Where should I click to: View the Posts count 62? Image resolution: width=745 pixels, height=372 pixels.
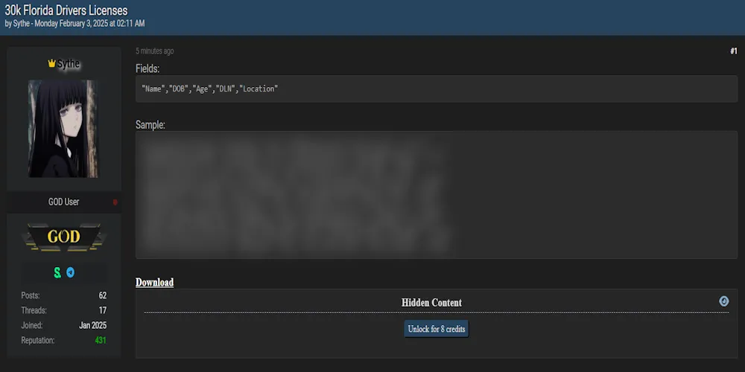102,295
